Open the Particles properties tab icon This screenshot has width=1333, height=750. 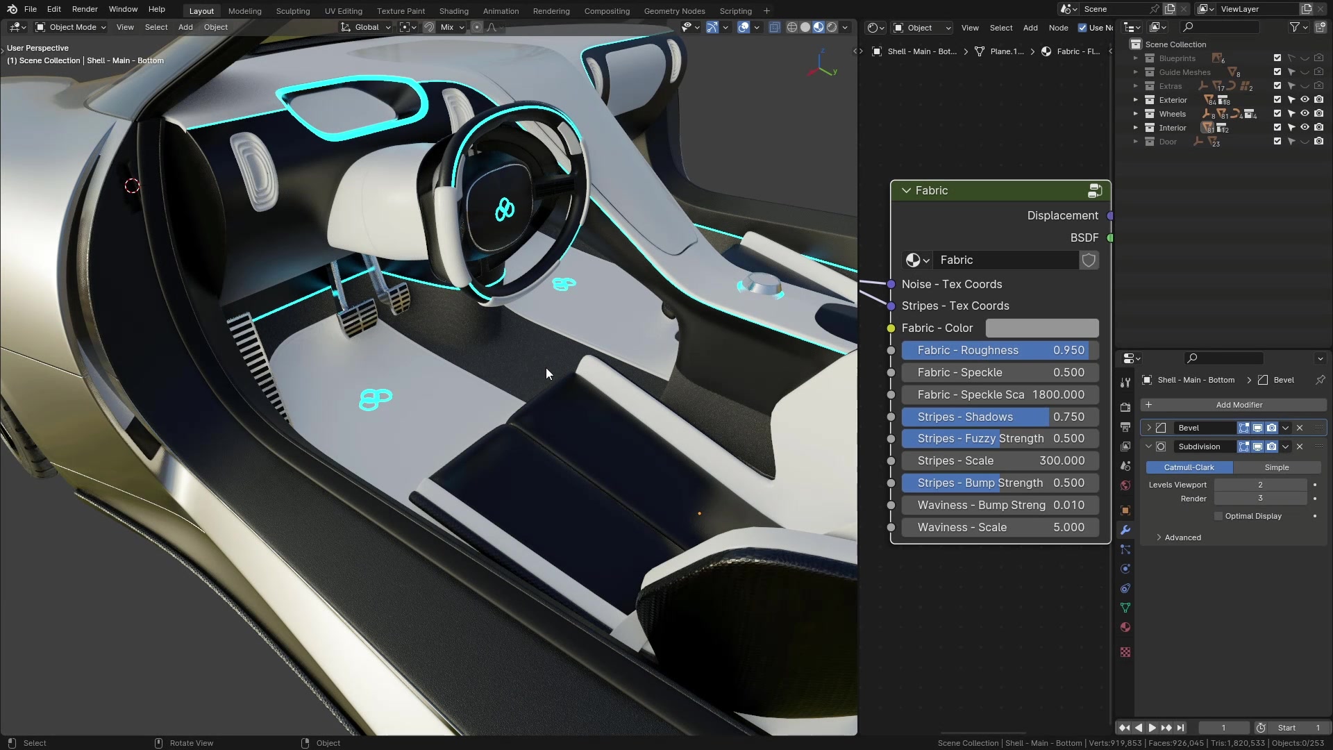pyautogui.click(x=1125, y=549)
